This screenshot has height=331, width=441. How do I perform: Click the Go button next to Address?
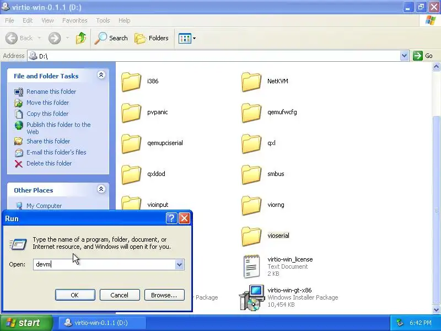click(423, 56)
